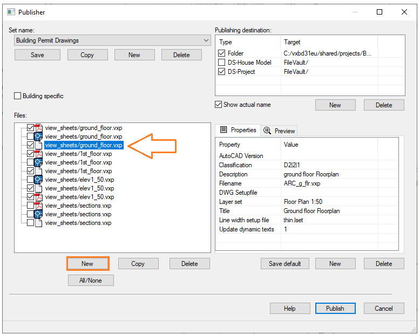The image size is (420, 335).
Task: Click the Preview tab magnifier icon
Action: (267, 131)
